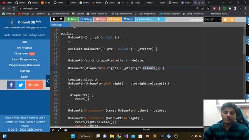The height and width of the screenshot is (140, 249).
Task: Bookmark this page with the star icon
Action: [x=208, y=9]
